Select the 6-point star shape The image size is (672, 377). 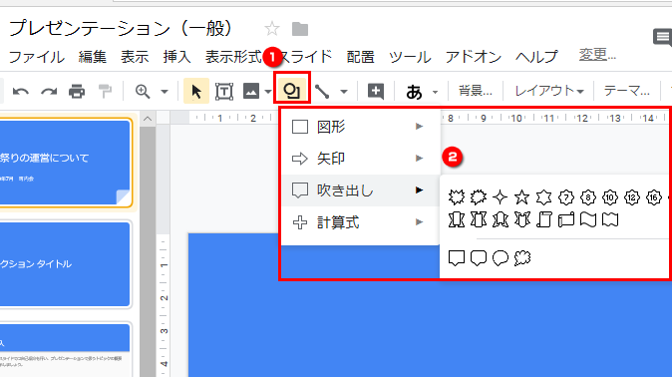point(543,197)
